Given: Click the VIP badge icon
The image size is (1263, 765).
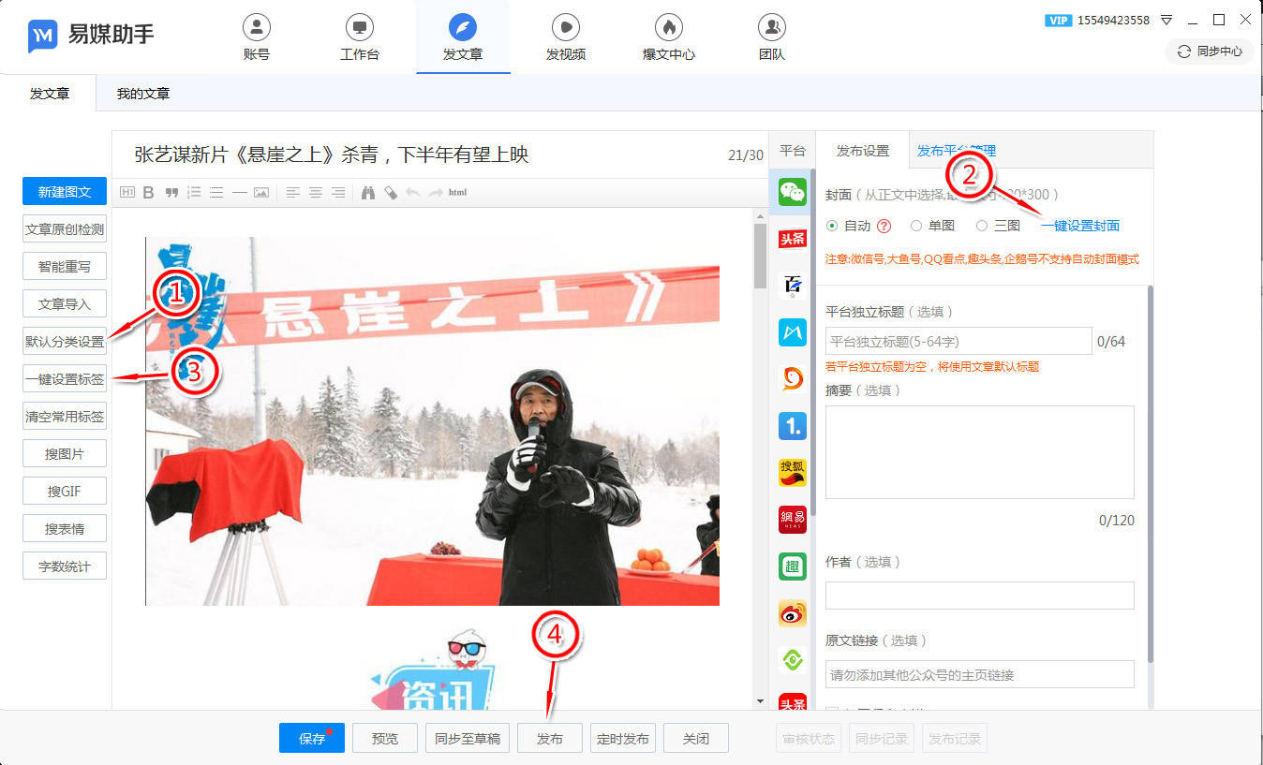Looking at the screenshot, I should pos(1058,20).
